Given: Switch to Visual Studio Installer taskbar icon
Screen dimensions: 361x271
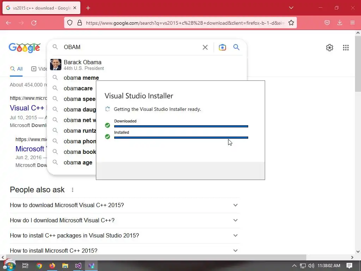Looking at the screenshot, I should coord(91,266).
